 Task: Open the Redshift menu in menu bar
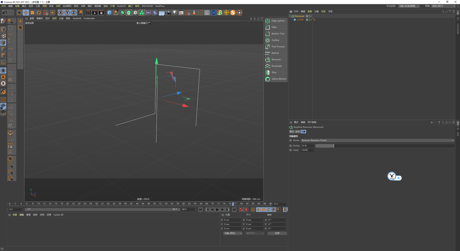pos(121,6)
